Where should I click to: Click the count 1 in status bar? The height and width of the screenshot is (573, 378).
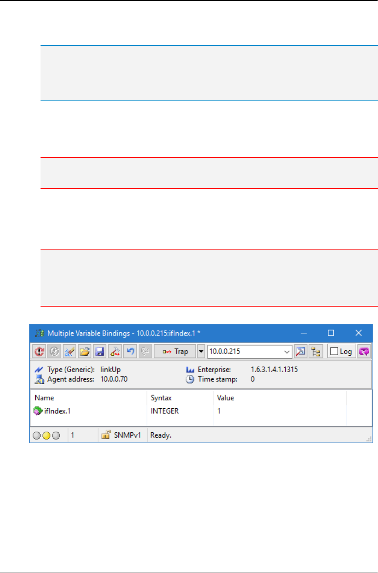pos(73,435)
